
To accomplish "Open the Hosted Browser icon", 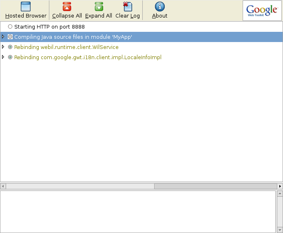I will (x=26, y=7).
